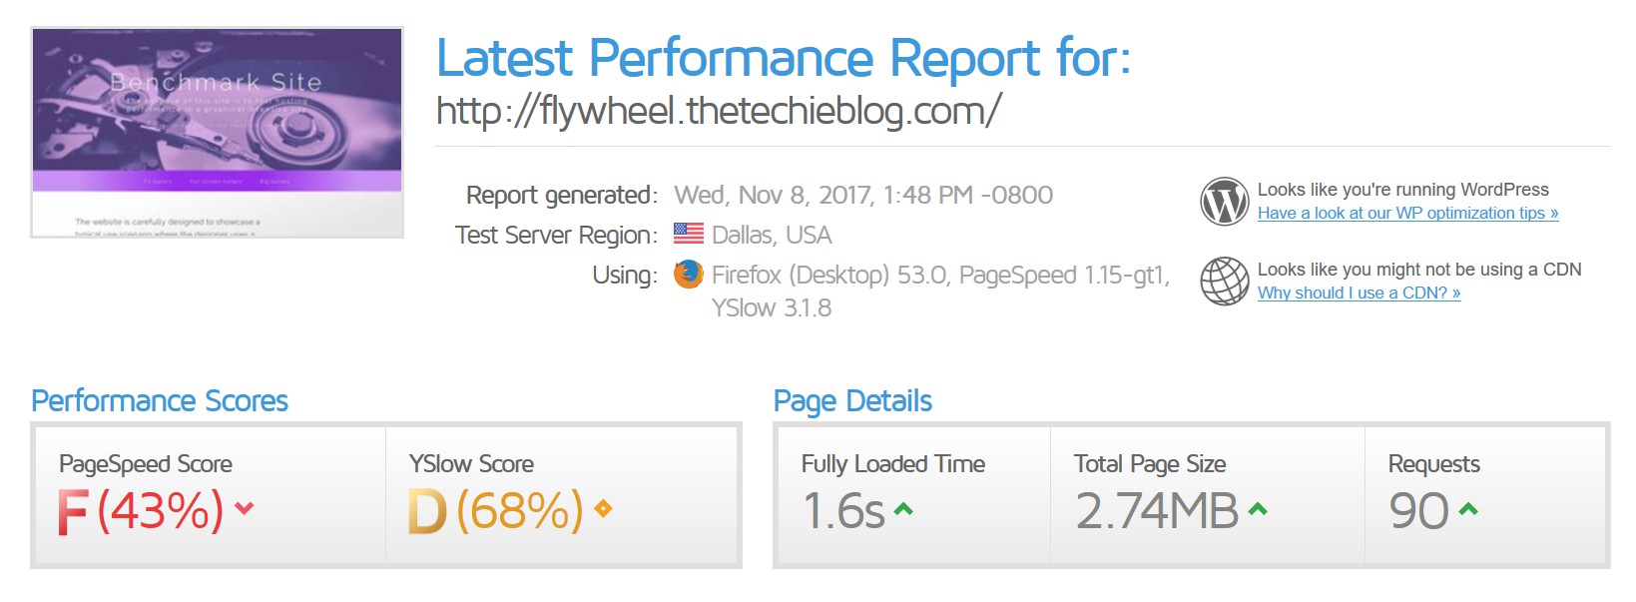
Task: Select the PageSpeed Score F (43%) box
Action: pos(211,496)
